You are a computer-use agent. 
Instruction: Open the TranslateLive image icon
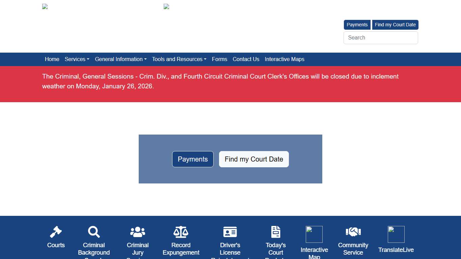coord(396,234)
